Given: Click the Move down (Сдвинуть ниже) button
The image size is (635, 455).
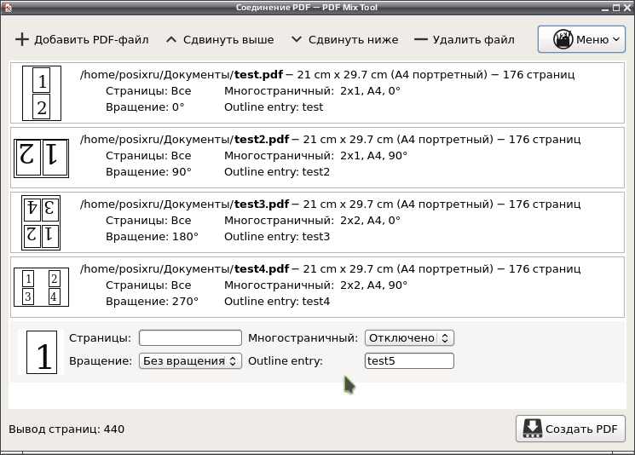Looking at the screenshot, I should pyautogui.click(x=344, y=40).
